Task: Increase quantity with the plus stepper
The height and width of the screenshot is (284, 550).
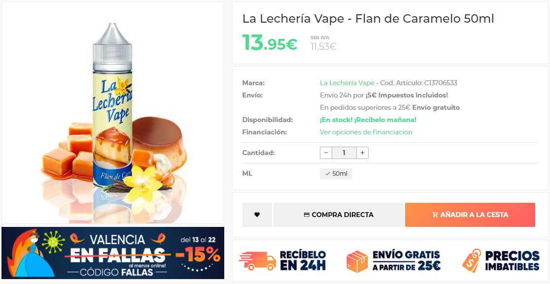Action: (362, 153)
